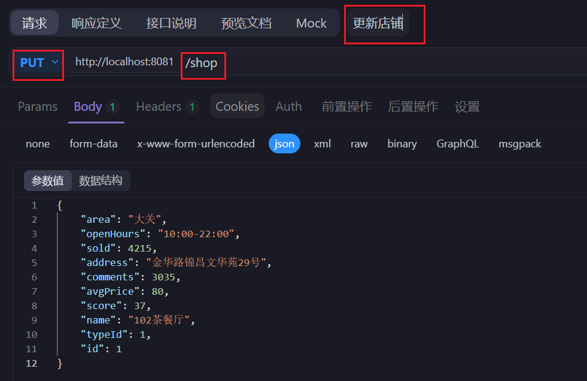The height and width of the screenshot is (381, 587).
Task: Click the "sold" key
Action: (99, 248)
